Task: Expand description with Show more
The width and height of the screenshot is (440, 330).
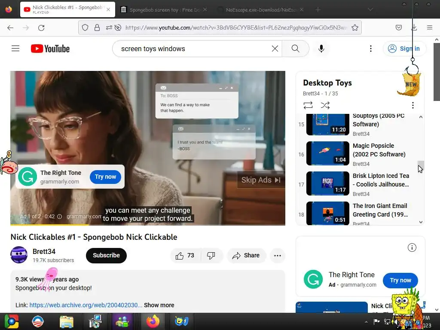Action: (159, 305)
